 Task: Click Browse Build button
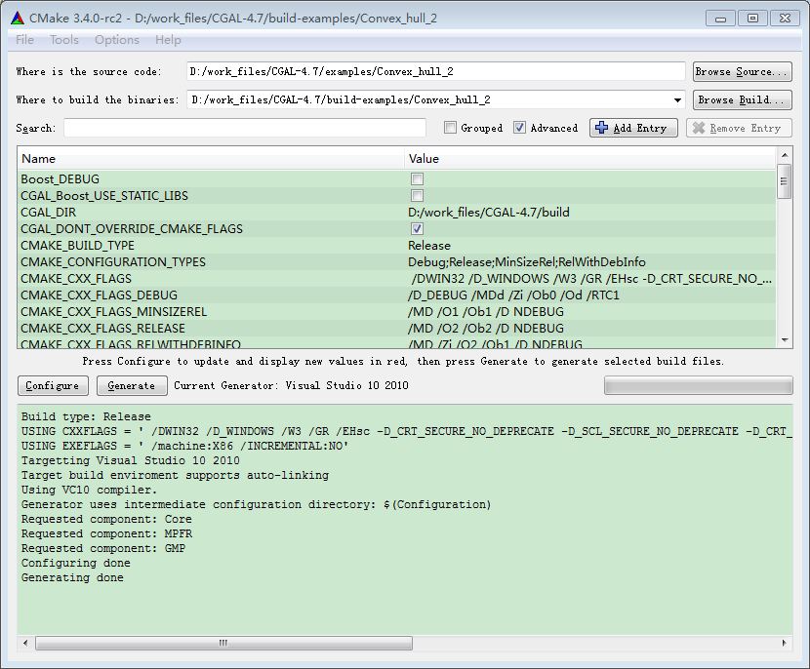coord(742,99)
